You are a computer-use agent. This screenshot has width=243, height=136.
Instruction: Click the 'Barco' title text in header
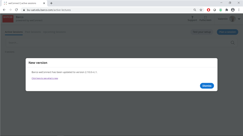20,17
